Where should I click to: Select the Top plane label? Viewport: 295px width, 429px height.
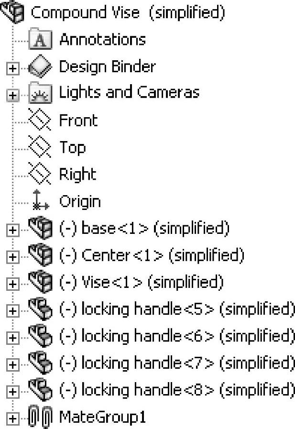tap(72, 147)
